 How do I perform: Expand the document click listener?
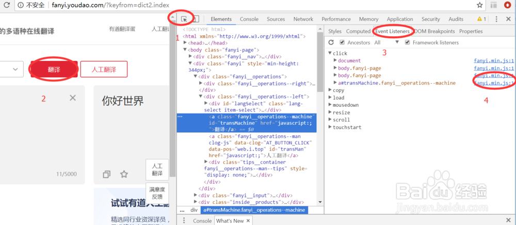[335, 60]
